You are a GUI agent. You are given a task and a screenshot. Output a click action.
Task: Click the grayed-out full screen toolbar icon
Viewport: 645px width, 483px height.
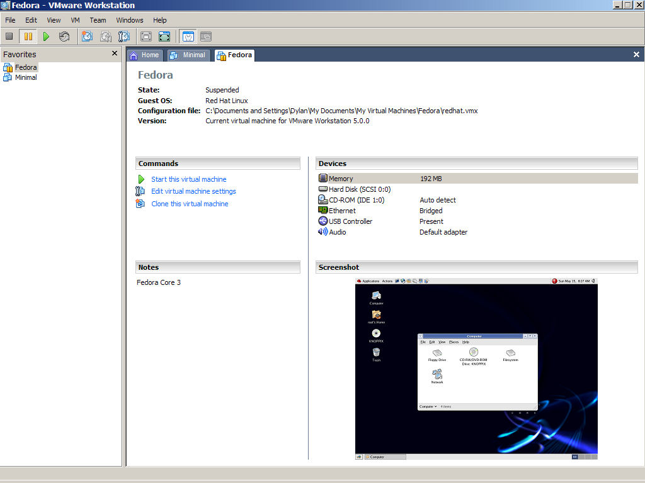(x=146, y=36)
